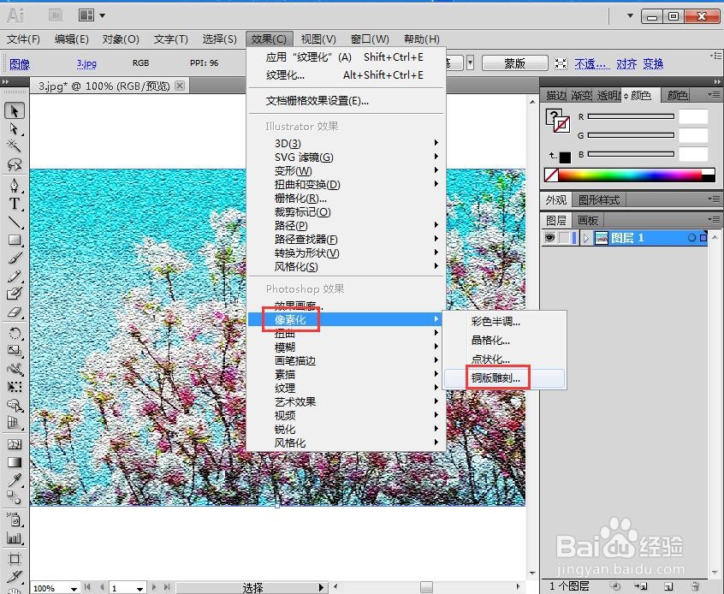Activate the Magic Wand tool
The width and height of the screenshot is (724, 594).
(14, 145)
